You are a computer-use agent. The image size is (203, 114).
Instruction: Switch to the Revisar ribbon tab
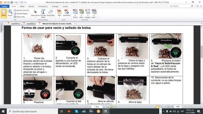(x=31, y=6)
